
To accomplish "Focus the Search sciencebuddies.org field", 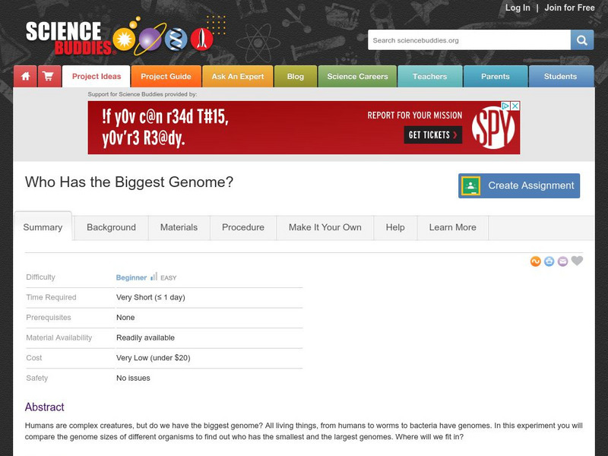I will 469,40.
